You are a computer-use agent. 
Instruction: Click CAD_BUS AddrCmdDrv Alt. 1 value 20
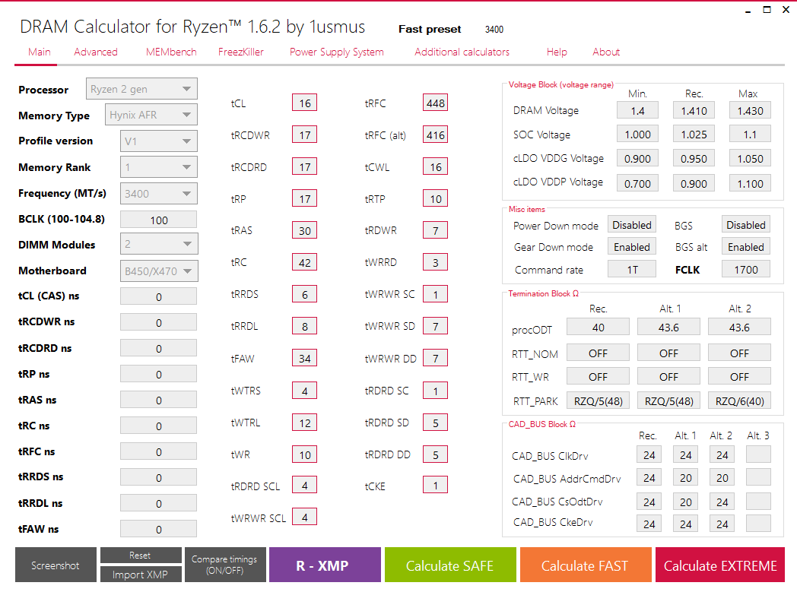[686, 477]
